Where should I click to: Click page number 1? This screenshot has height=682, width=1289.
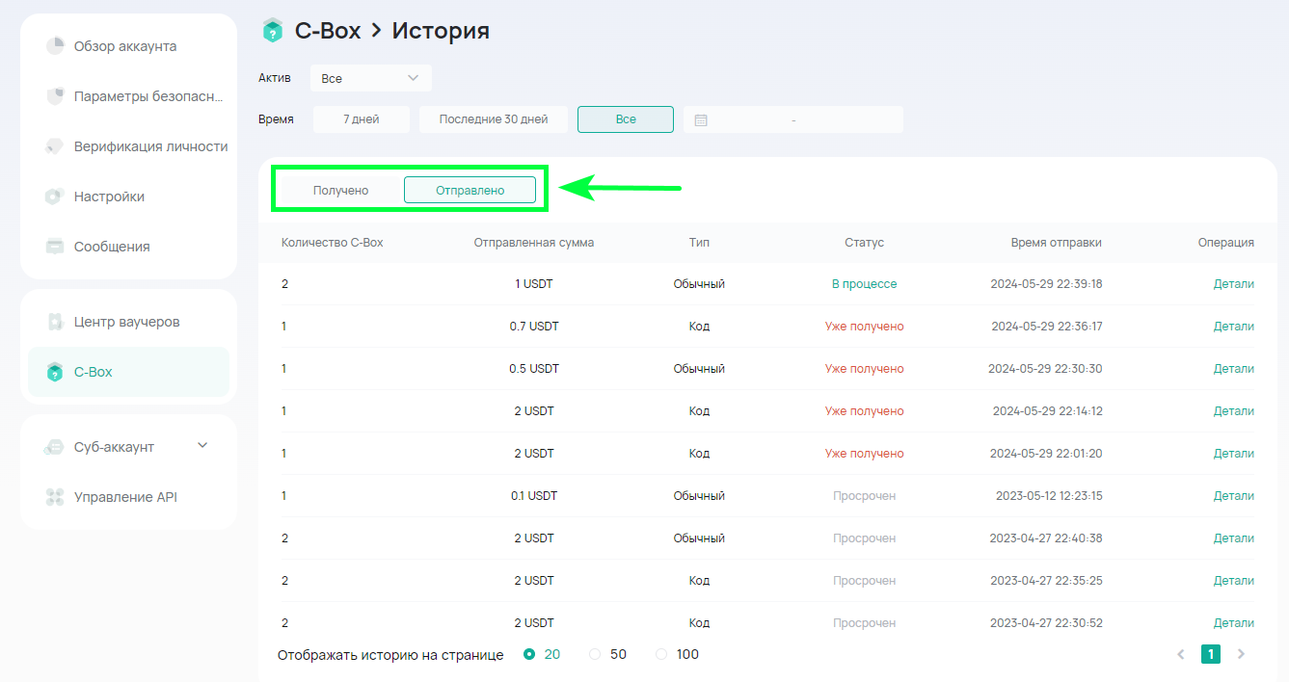point(1211,654)
